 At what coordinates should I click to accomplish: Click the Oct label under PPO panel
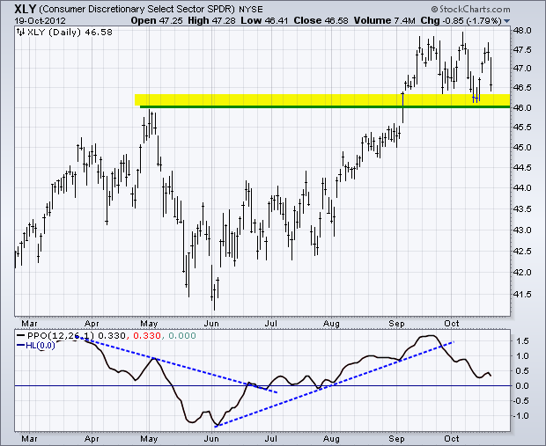(452, 439)
